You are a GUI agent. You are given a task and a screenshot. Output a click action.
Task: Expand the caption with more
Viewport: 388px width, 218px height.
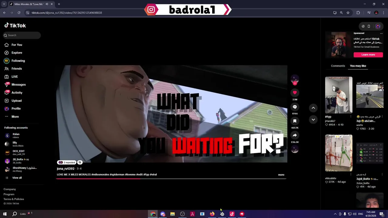click(x=281, y=175)
